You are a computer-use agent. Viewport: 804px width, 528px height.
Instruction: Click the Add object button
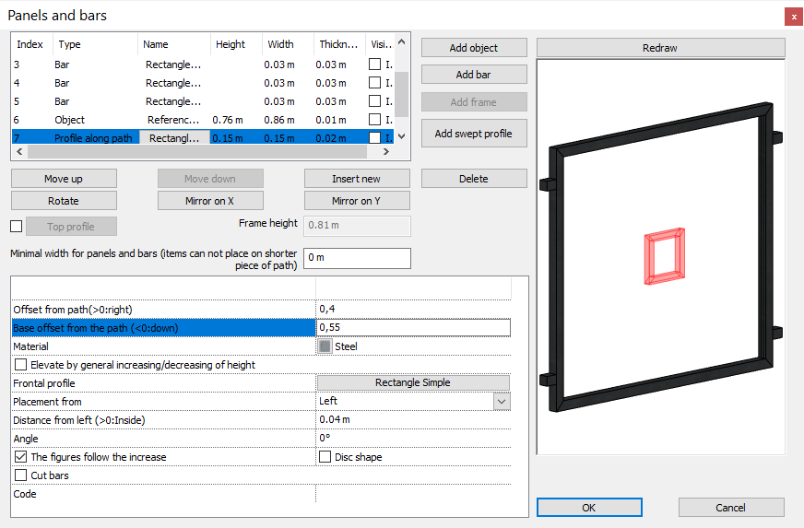474,48
